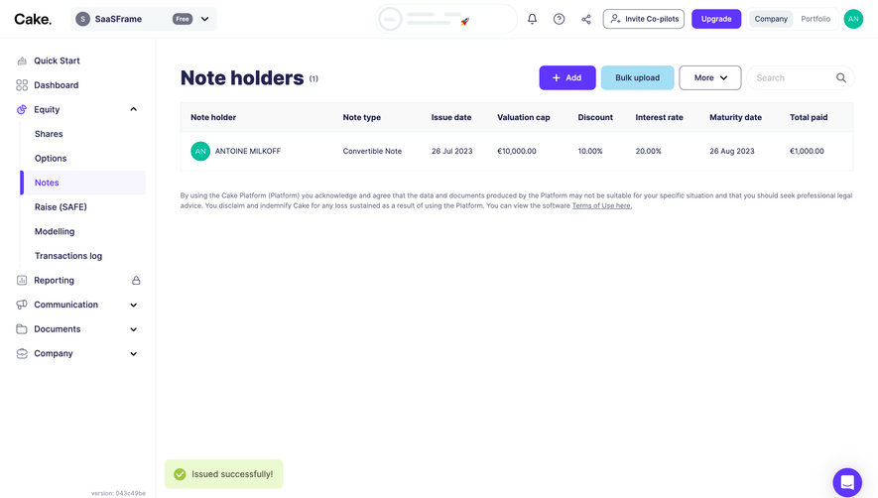
Task: Click the Reporting chart icon
Action: (22, 280)
